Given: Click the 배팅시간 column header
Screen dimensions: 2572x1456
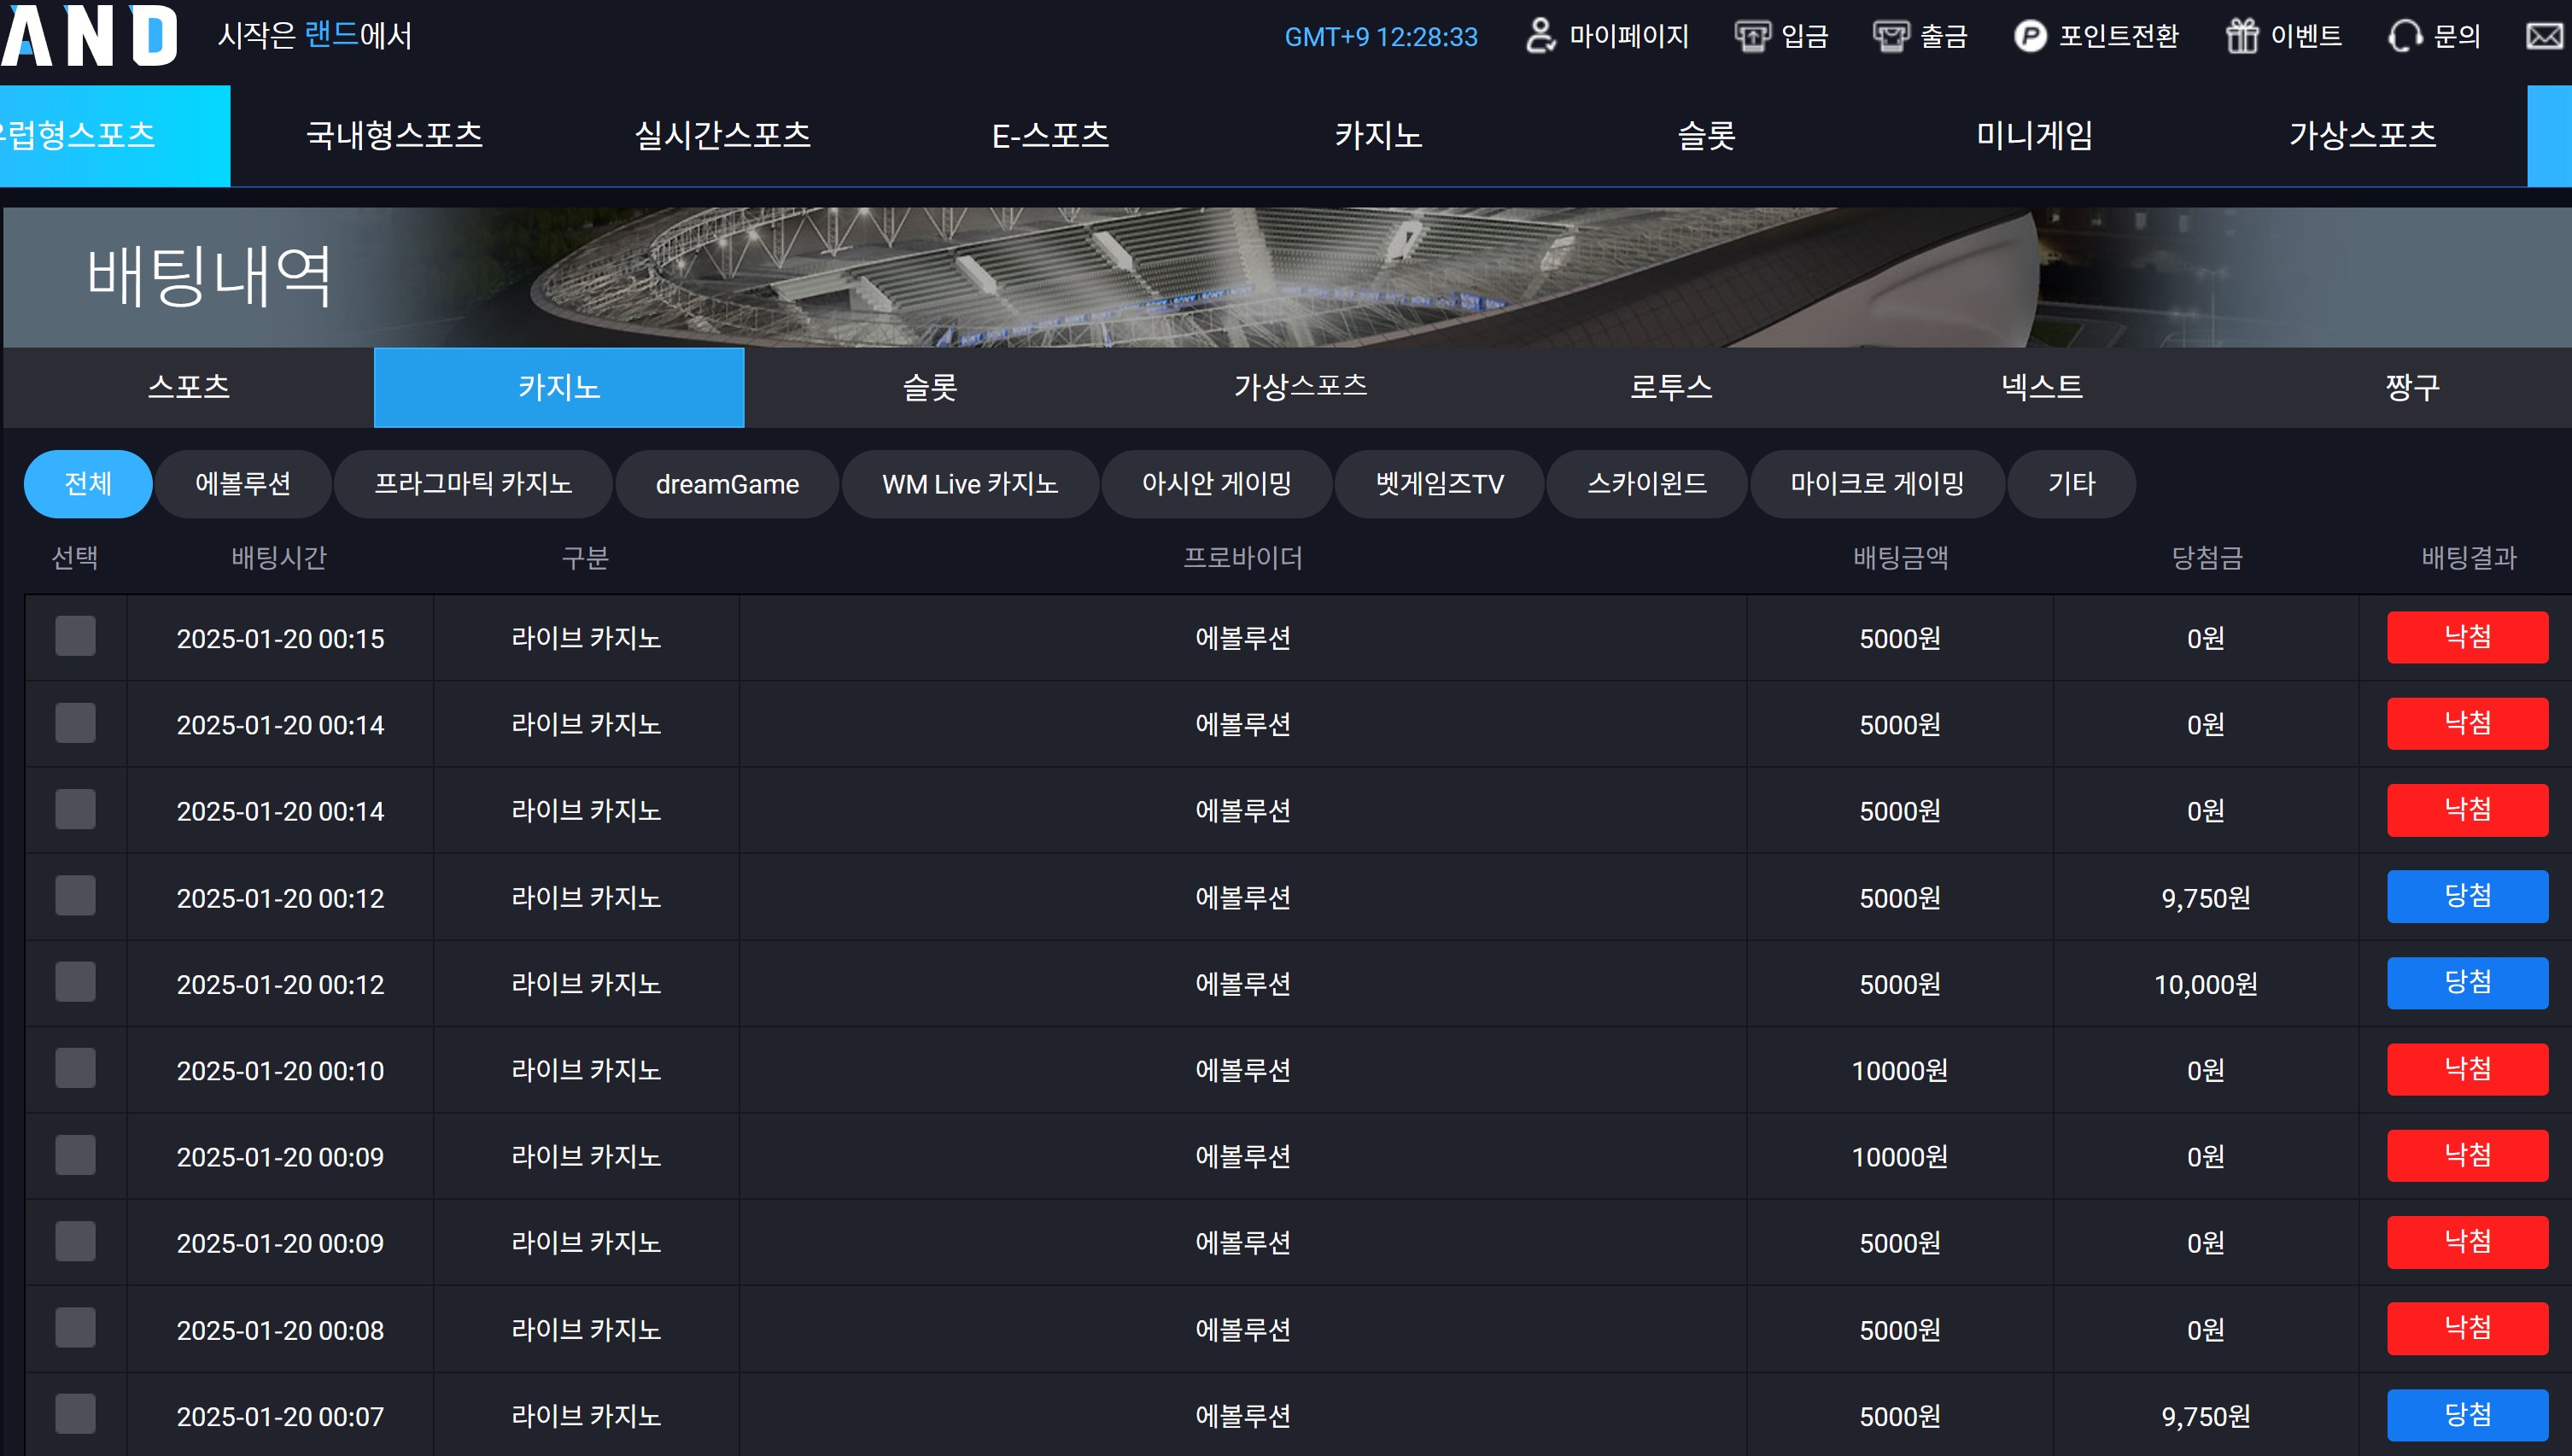Looking at the screenshot, I should click(280, 558).
